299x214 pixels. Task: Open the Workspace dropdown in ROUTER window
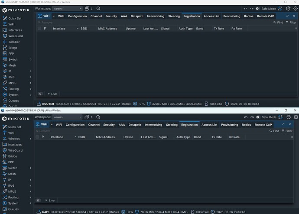pyautogui.click(x=67, y=9)
